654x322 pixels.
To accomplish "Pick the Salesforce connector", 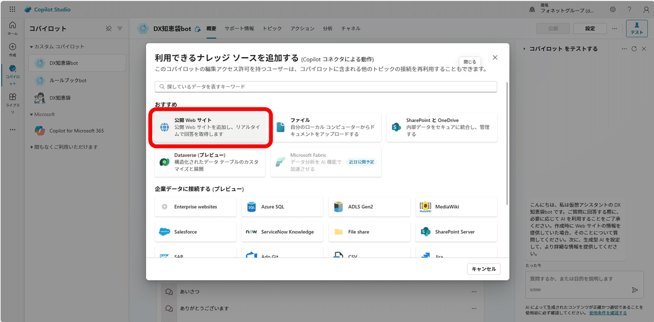I will point(195,232).
